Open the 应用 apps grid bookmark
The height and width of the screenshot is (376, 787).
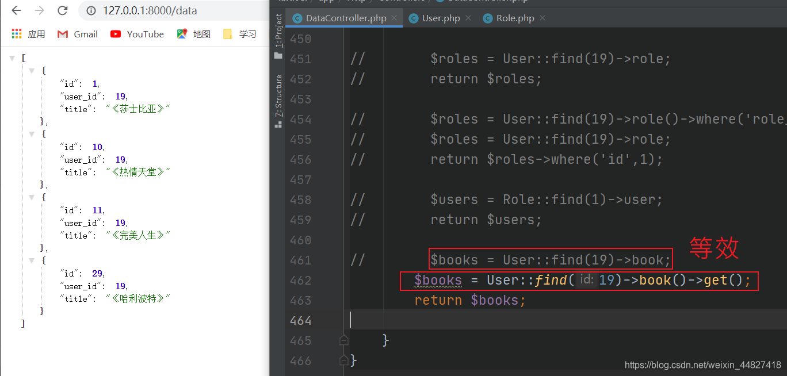point(28,34)
